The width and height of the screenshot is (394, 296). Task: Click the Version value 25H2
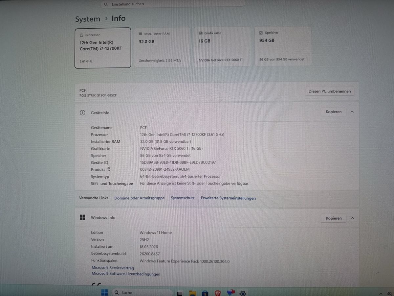144,240
